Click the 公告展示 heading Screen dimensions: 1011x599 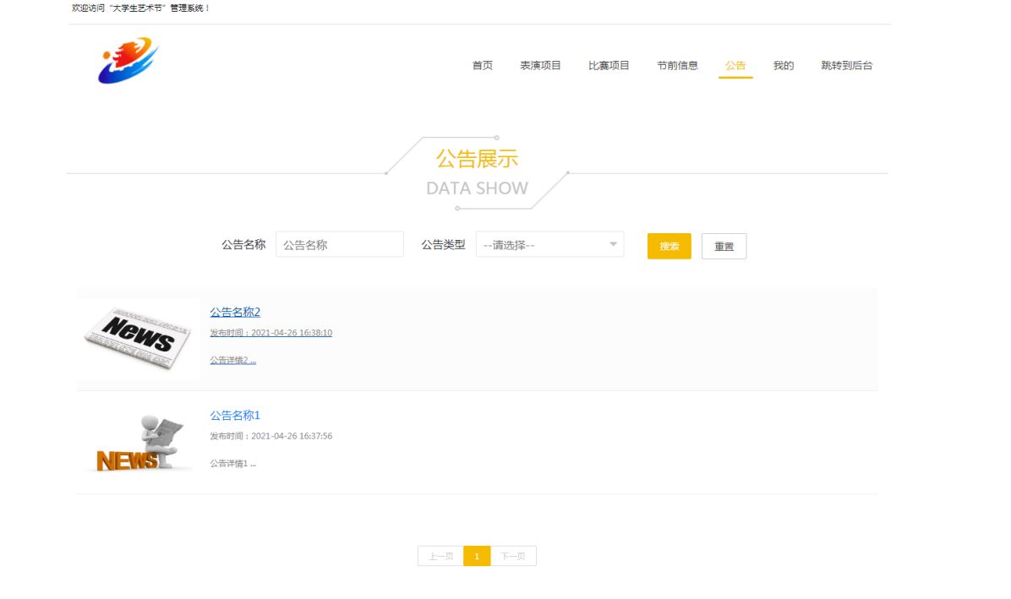[477, 159]
